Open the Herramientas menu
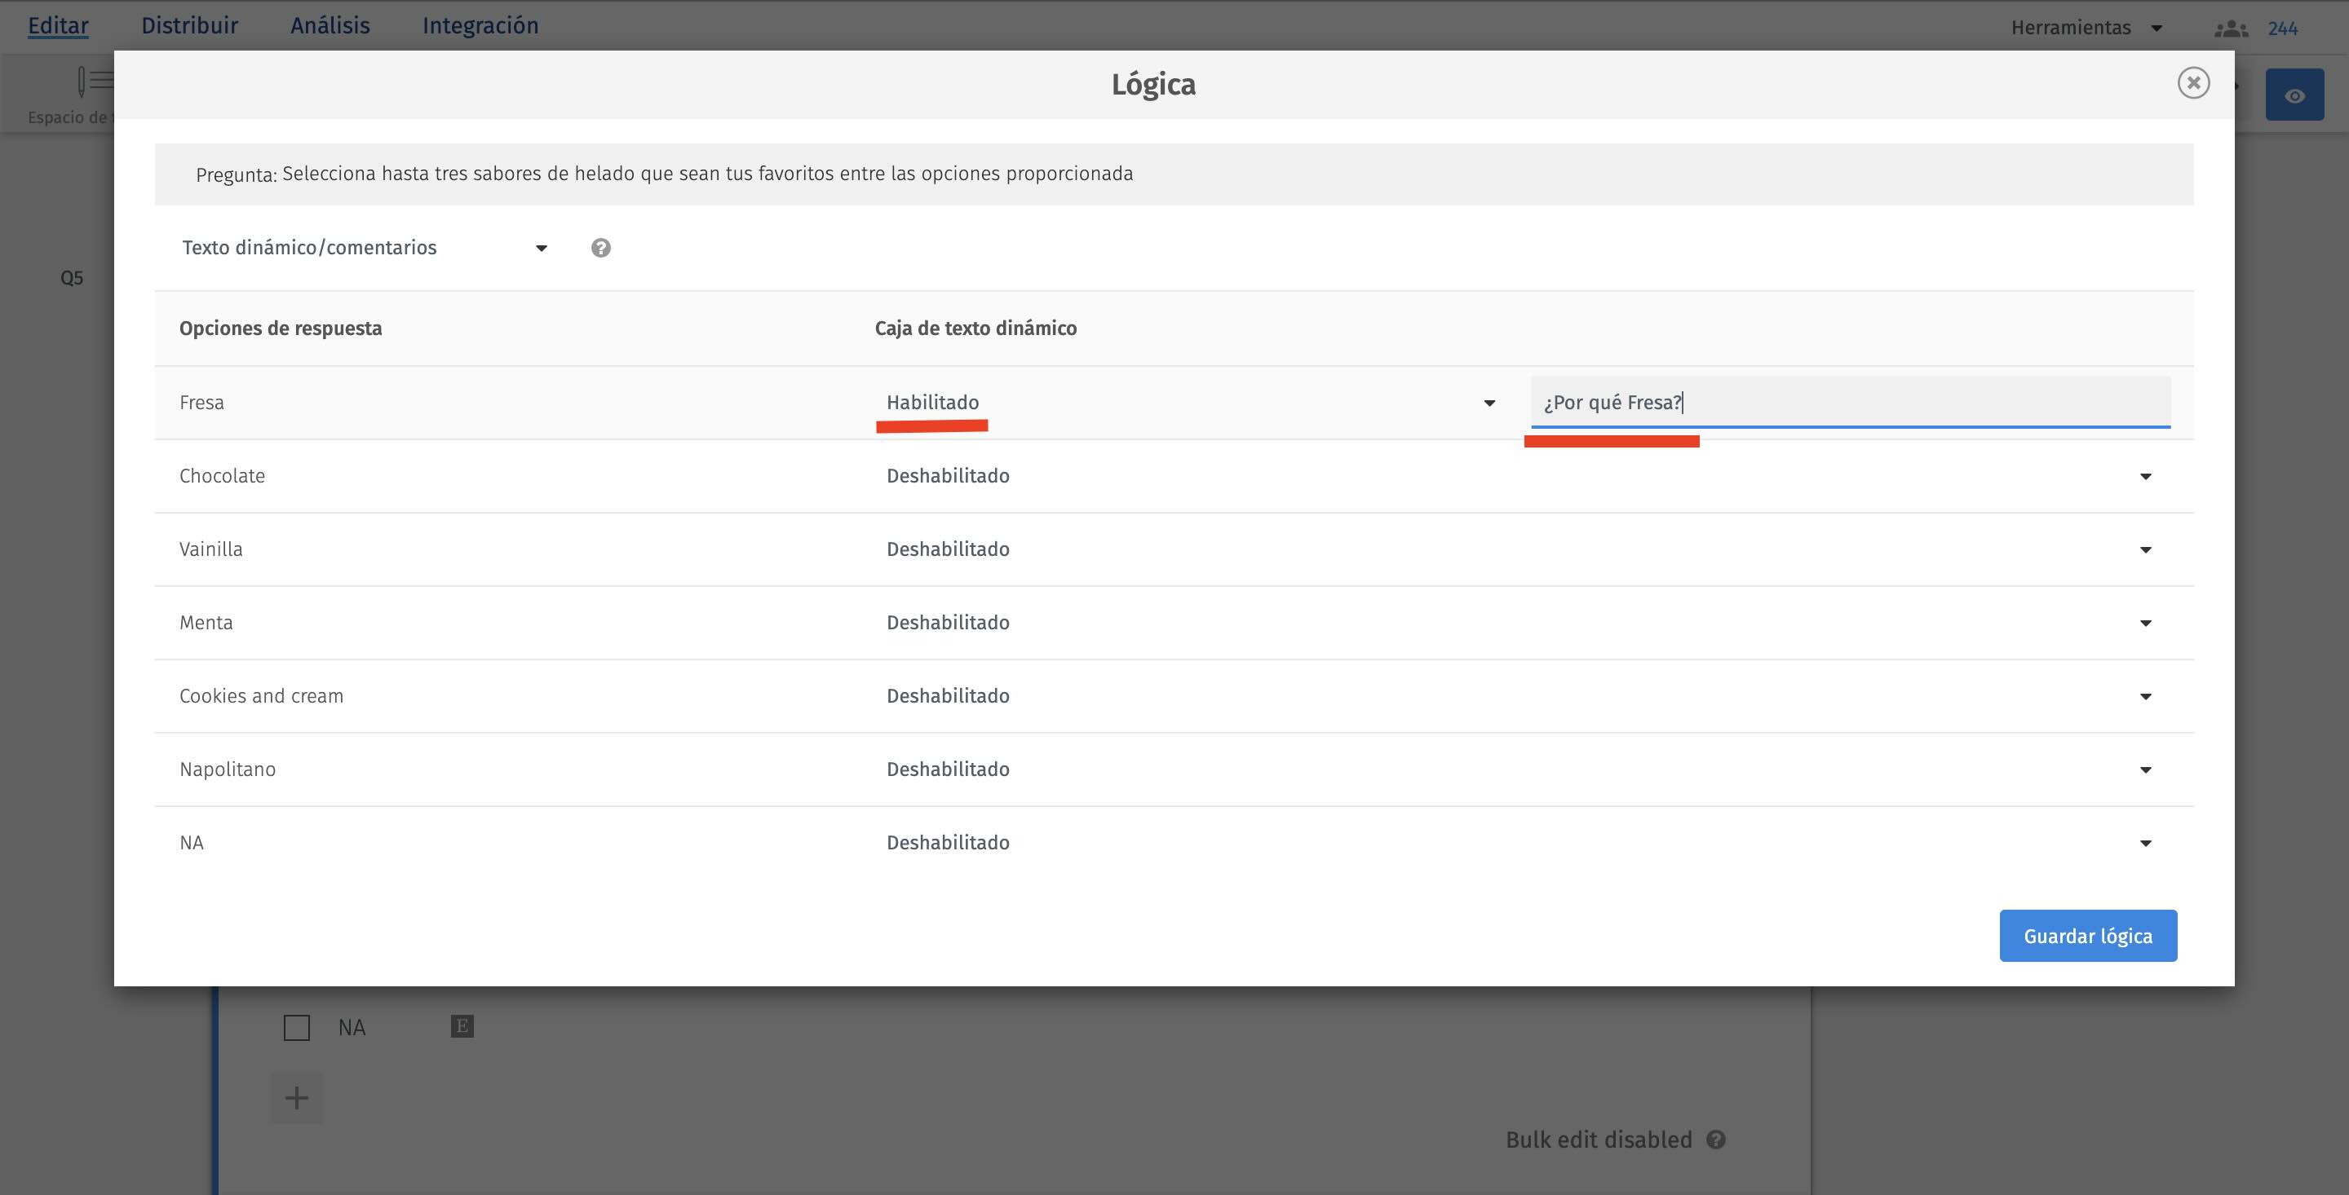Image resolution: width=2349 pixels, height=1195 pixels. click(2085, 29)
